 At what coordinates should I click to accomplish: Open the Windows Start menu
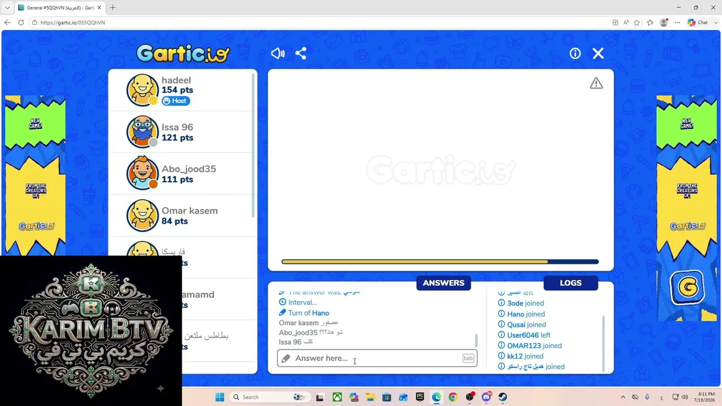pos(220,397)
